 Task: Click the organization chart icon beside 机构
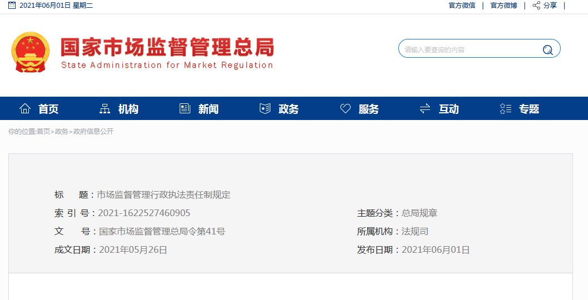point(105,109)
